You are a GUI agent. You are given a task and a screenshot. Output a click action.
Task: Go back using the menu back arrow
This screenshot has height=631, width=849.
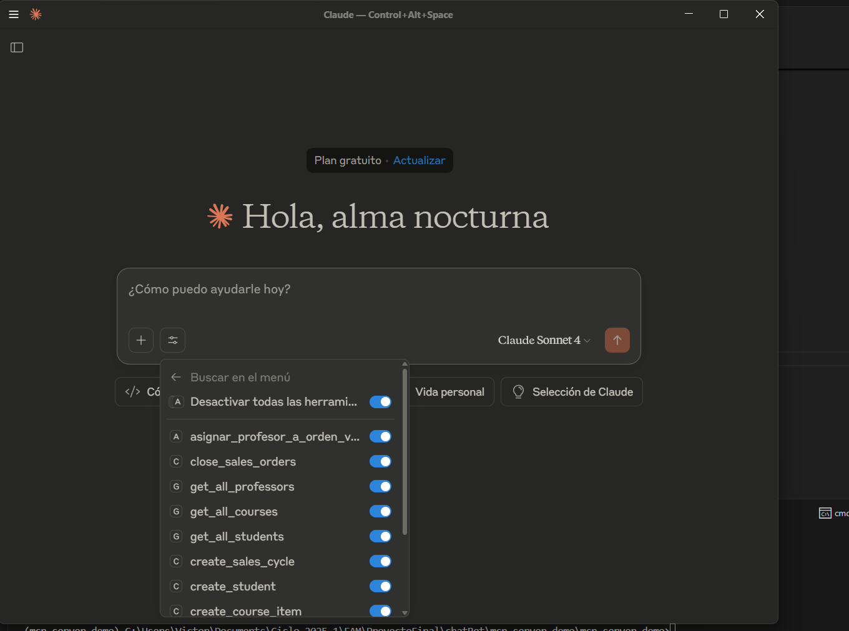(x=176, y=377)
